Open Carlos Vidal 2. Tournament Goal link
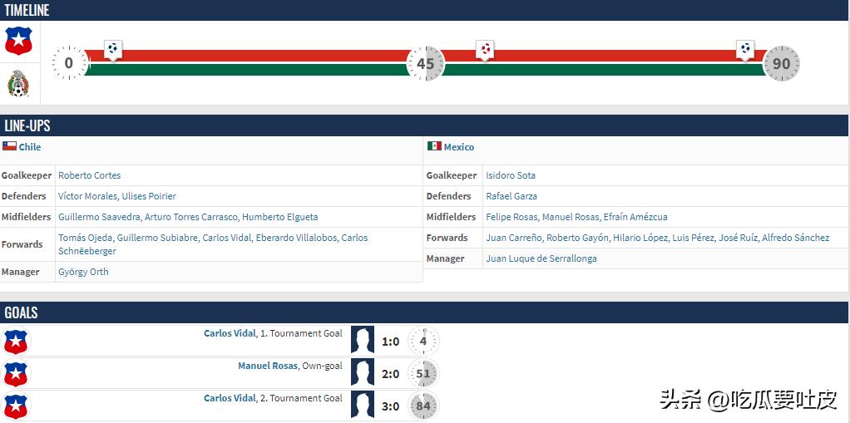This screenshot has width=850, height=423. pyautogui.click(x=230, y=398)
